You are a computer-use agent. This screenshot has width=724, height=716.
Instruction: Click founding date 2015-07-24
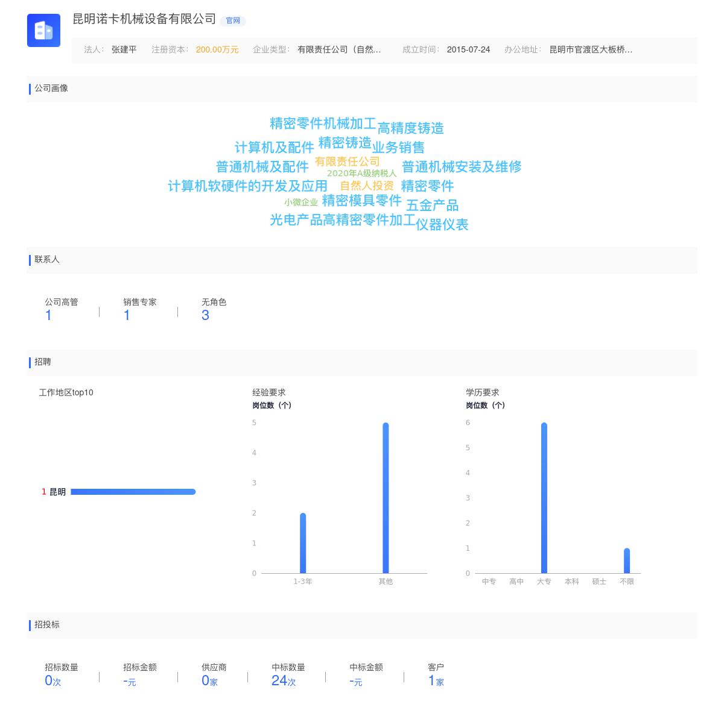[468, 49]
